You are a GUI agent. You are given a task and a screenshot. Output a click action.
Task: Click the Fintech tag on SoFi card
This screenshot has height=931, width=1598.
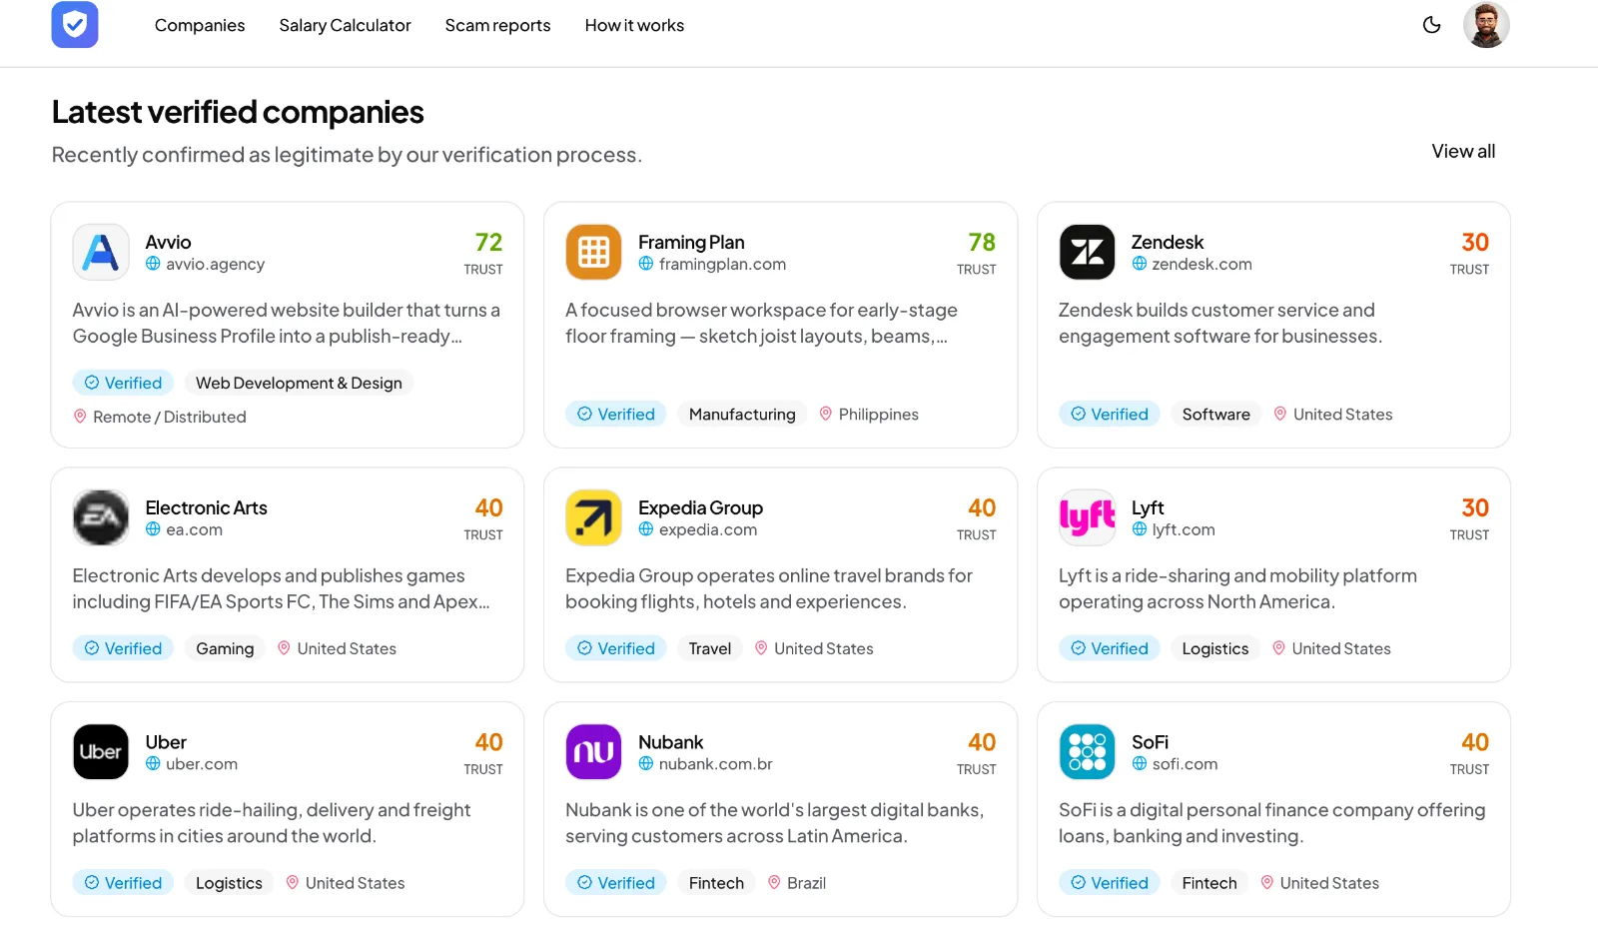tap(1209, 883)
